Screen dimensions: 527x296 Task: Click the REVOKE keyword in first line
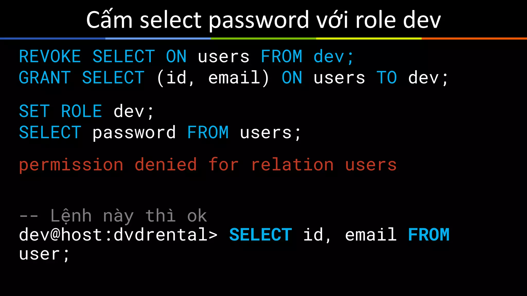click(x=50, y=57)
